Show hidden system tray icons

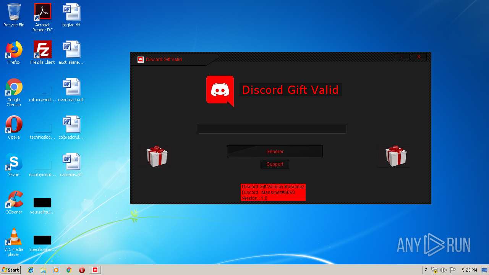tap(426, 270)
